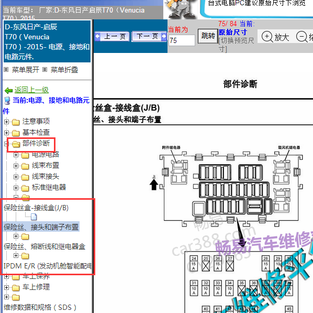The image size is (313, 313).
Task: Click the mechanic mascot image in header
Action: 181,9
